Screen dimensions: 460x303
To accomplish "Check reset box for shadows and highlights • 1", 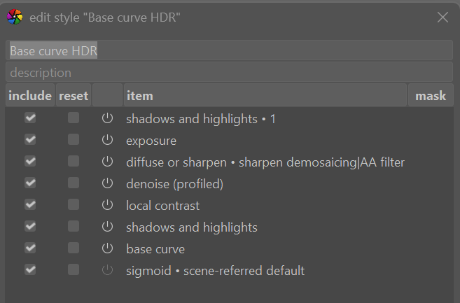I will 74,118.
